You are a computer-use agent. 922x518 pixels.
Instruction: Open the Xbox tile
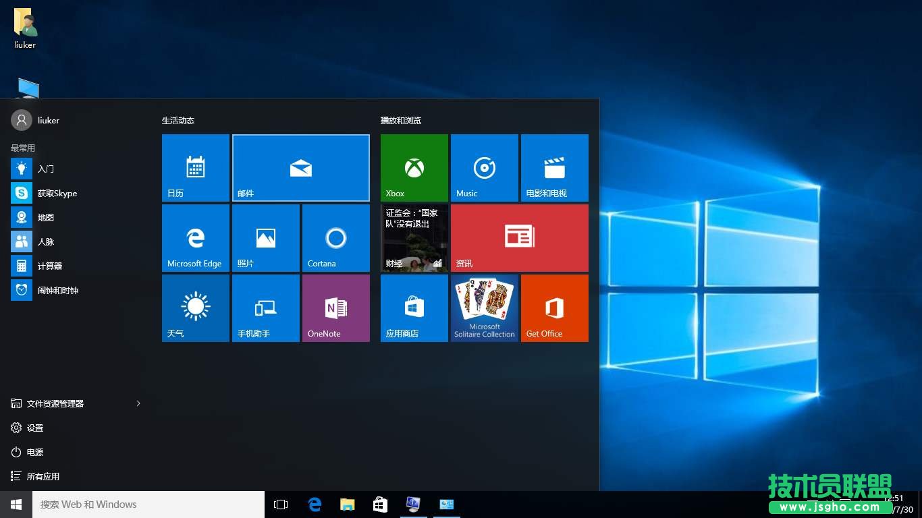414,168
